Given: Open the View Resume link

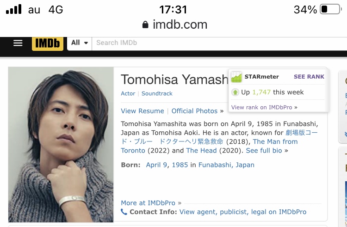Looking at the screenshot, I should pyautogui.click(x=143, y=111).
